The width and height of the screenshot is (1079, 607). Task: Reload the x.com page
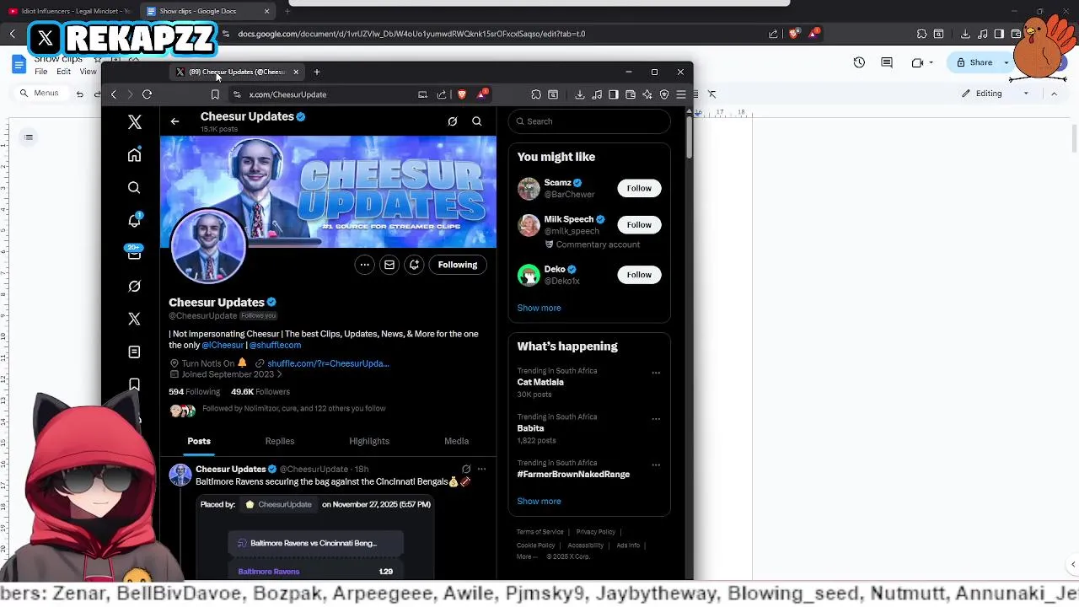coord(147,94)
